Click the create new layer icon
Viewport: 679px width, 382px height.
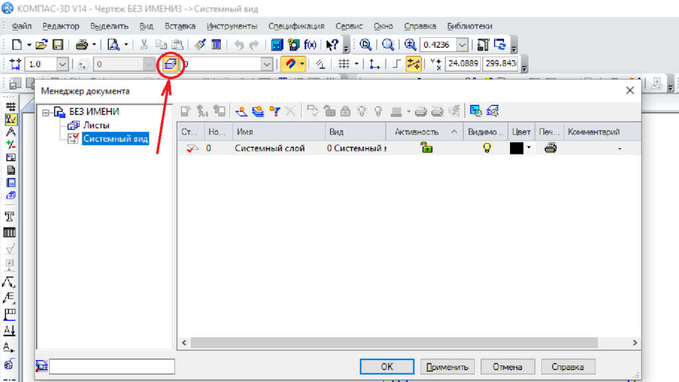point(242,111)
